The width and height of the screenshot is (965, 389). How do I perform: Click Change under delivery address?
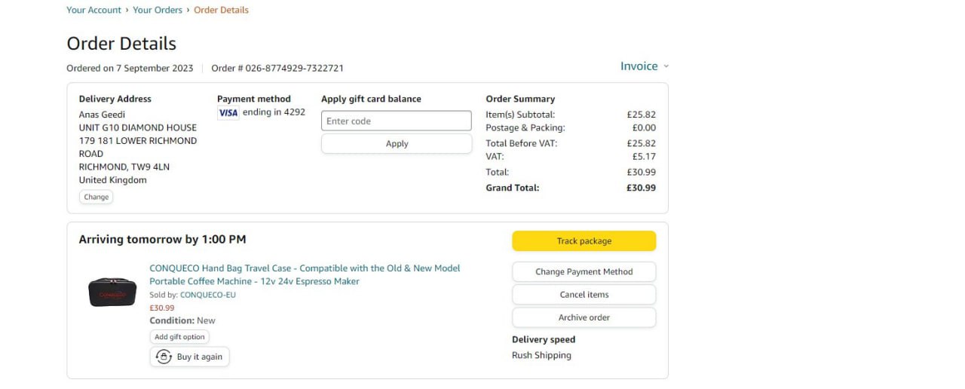[96, 197]
